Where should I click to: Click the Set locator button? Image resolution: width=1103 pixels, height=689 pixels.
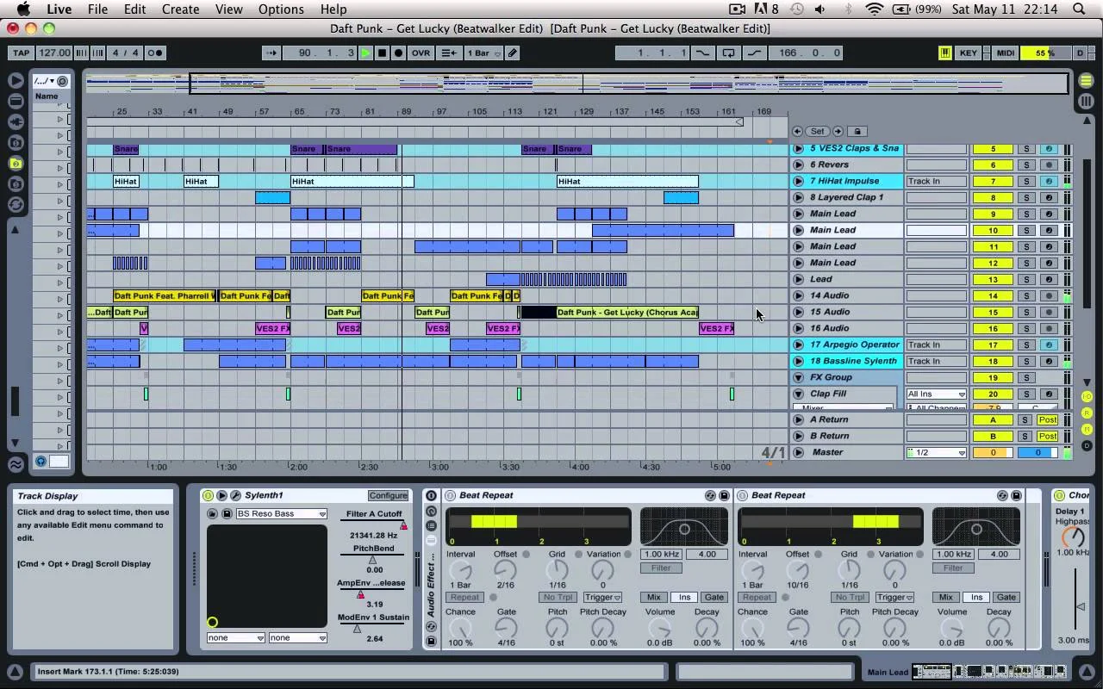(x=817, y=131)
